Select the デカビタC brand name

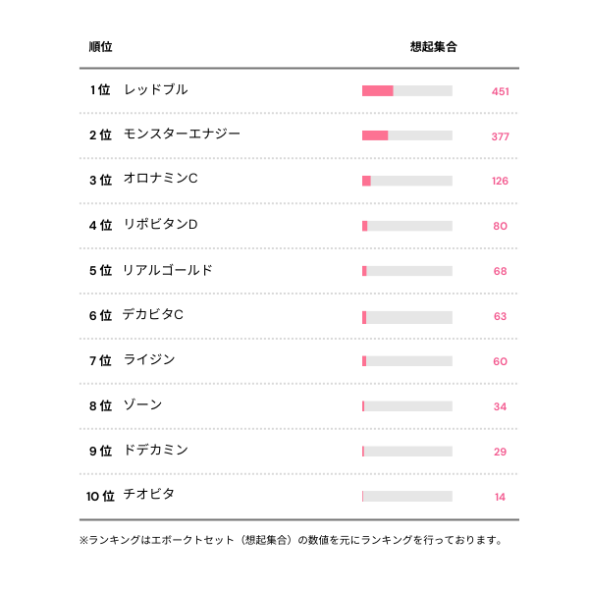pos(153,315)
